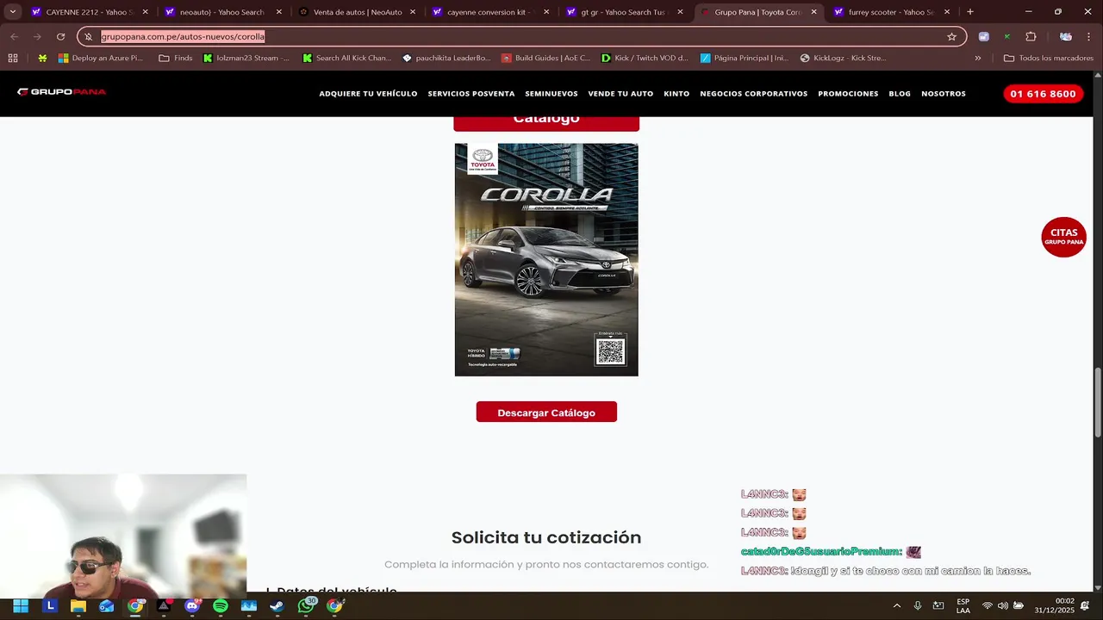Open clock showing 00:02 31/12/2025
Viewport: 1103px width, 620px height.
pyautogui.click(x=1055, y=606)
